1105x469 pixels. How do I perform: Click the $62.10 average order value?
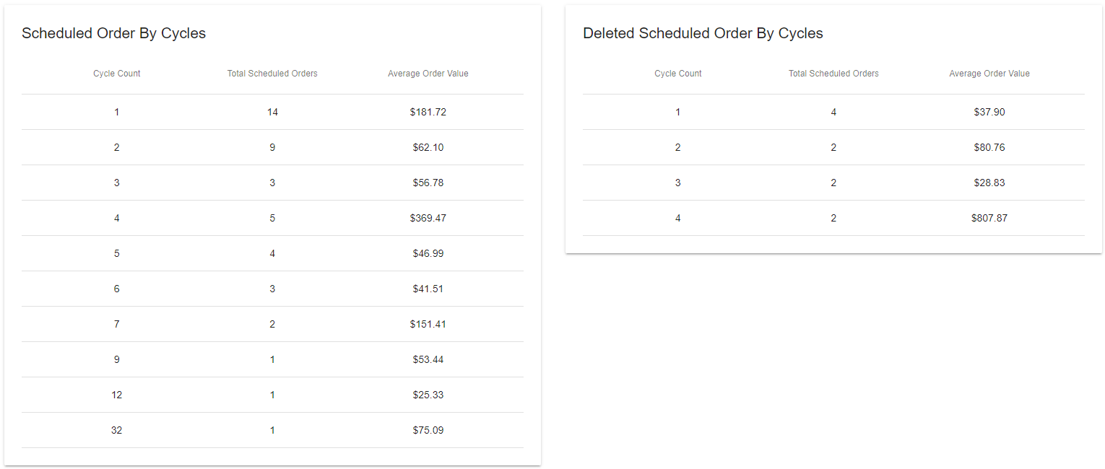428,147
